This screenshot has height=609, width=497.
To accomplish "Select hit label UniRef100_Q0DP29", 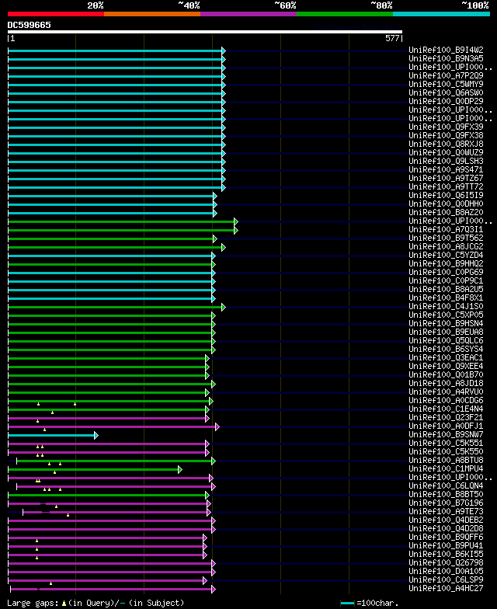I will (446, 101).
